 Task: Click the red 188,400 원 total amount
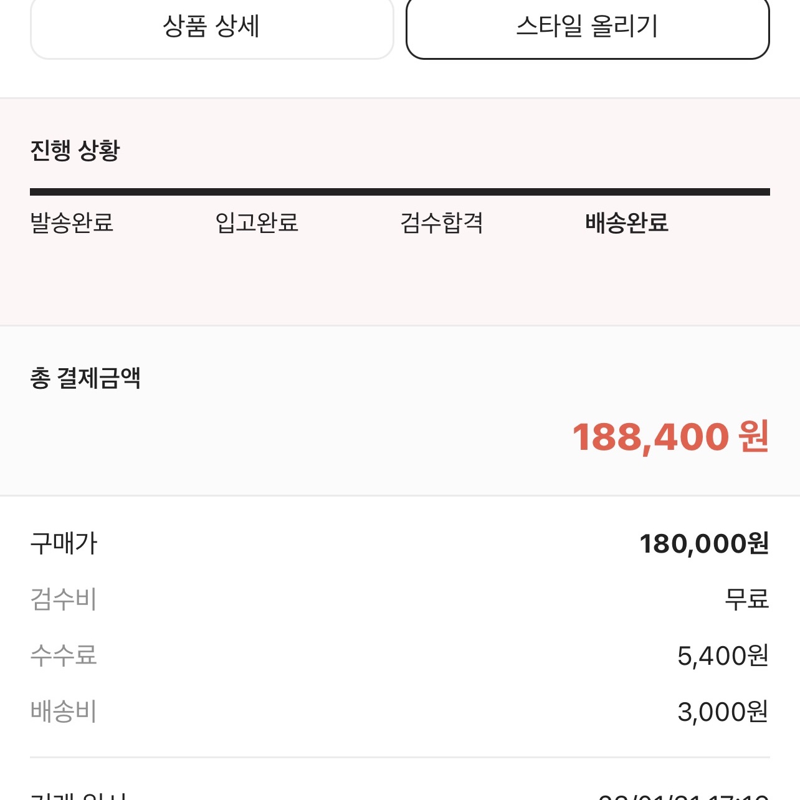pyautogui.click(x=670, y=437)
